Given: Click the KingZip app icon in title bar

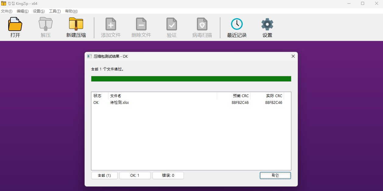Looking at the screenshot, I should click(4, 3).
